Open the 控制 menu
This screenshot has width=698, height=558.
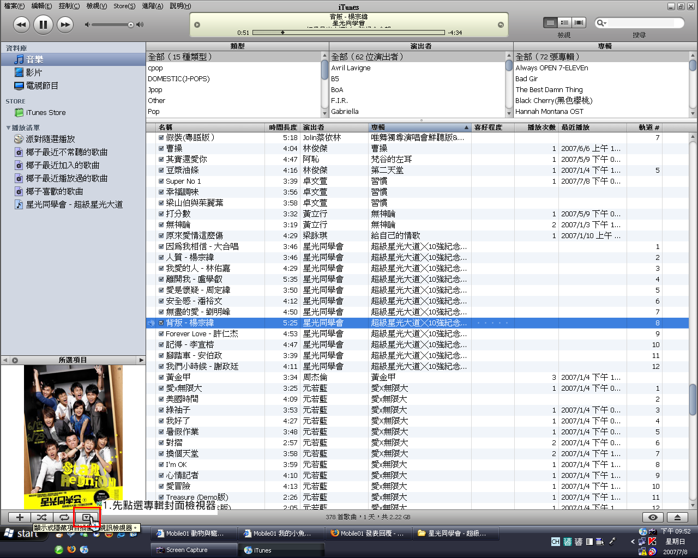(69, 6)
